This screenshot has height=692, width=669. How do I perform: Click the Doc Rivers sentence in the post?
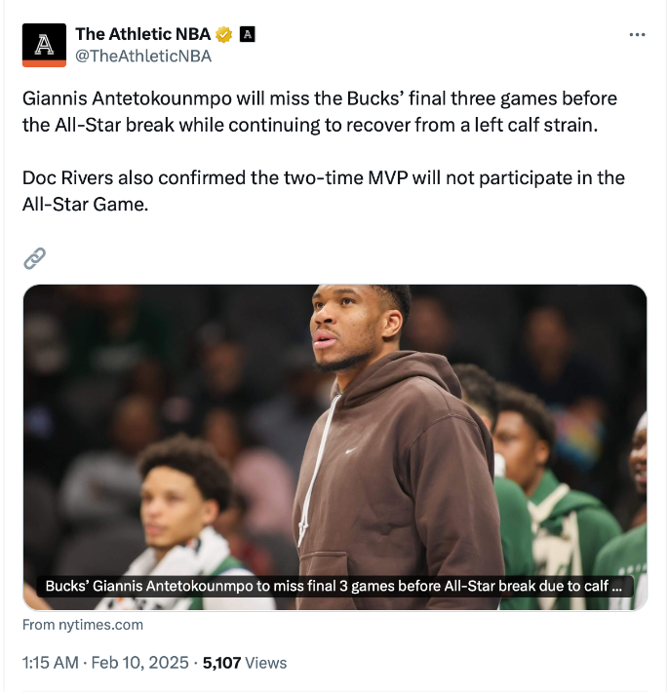(x=323, y=191)
